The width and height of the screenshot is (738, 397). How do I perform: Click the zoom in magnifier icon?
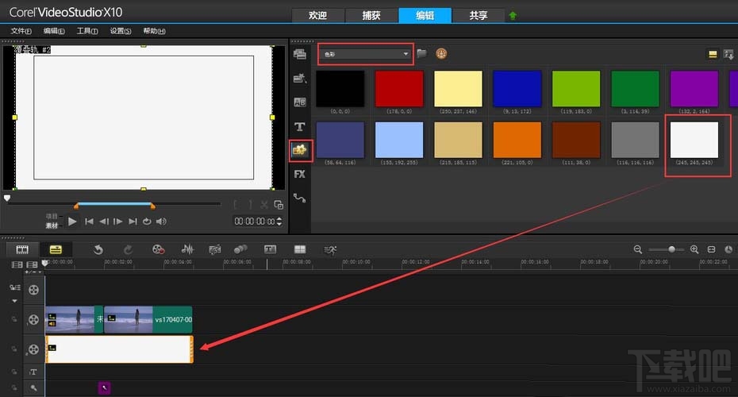pos(694,249)
